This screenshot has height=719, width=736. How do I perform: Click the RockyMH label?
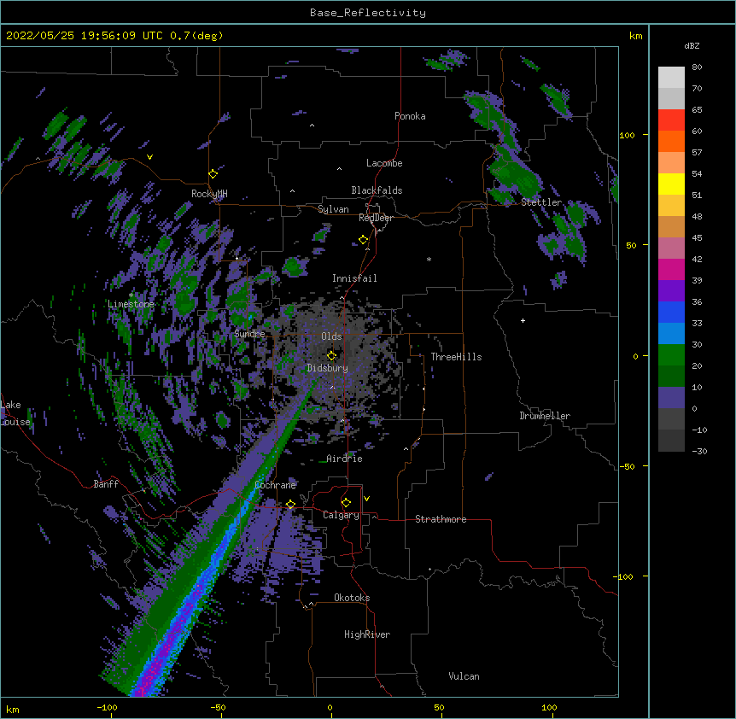pos(209,194)
